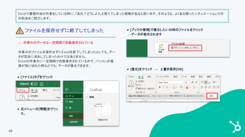
Task: Click the phonetic guide icon in フォント group
Action: (194, 87)
